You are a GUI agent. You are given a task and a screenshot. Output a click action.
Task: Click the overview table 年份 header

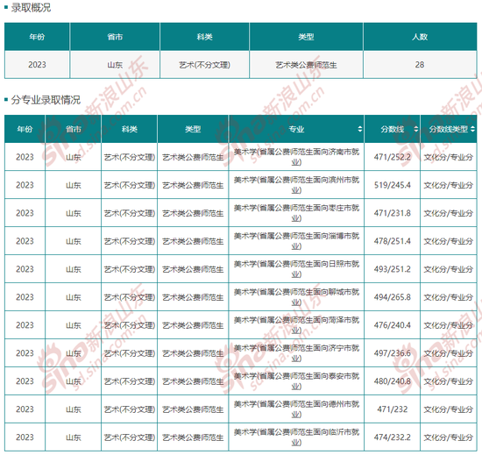click(x=37, y=37)
